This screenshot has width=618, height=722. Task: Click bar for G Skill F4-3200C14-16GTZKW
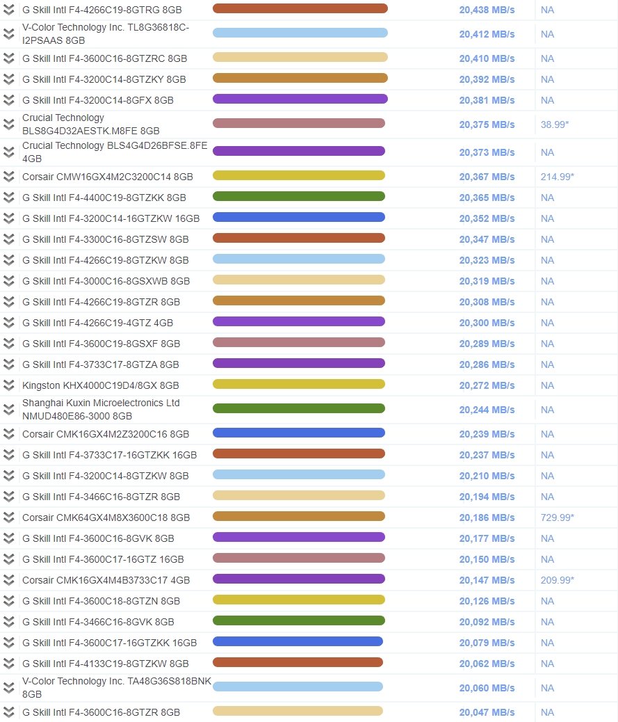[299, 217]
